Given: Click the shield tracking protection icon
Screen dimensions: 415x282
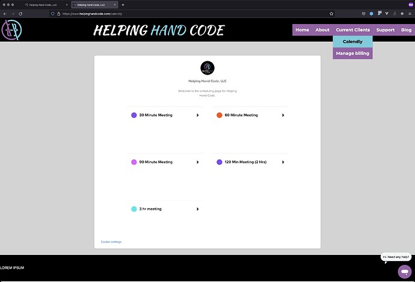Looking at the screenshot, I should [53, 14].
